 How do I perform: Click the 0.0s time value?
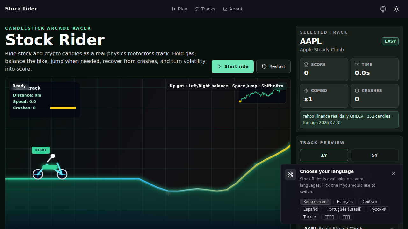click(362, 73)
